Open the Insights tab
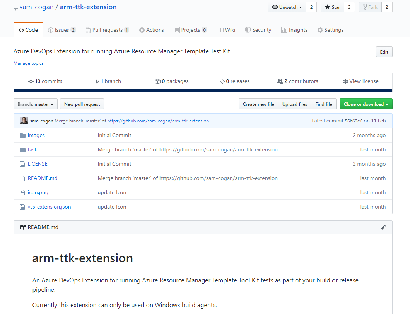This screenshot has height=314, width=410. point(294,30)
